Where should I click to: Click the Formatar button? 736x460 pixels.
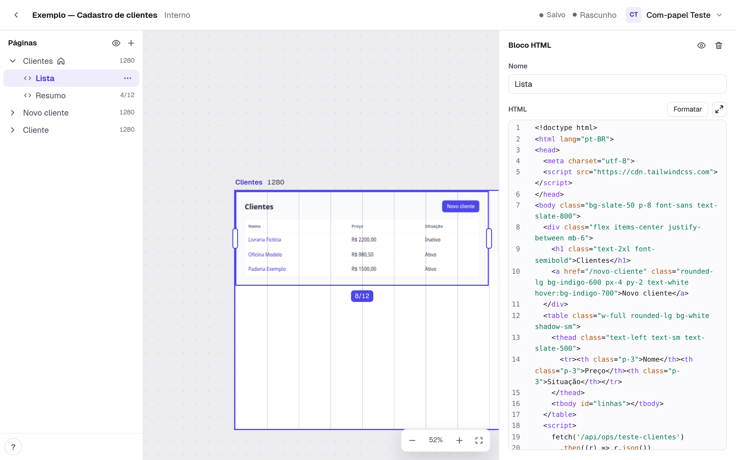[x=687, y=109]
